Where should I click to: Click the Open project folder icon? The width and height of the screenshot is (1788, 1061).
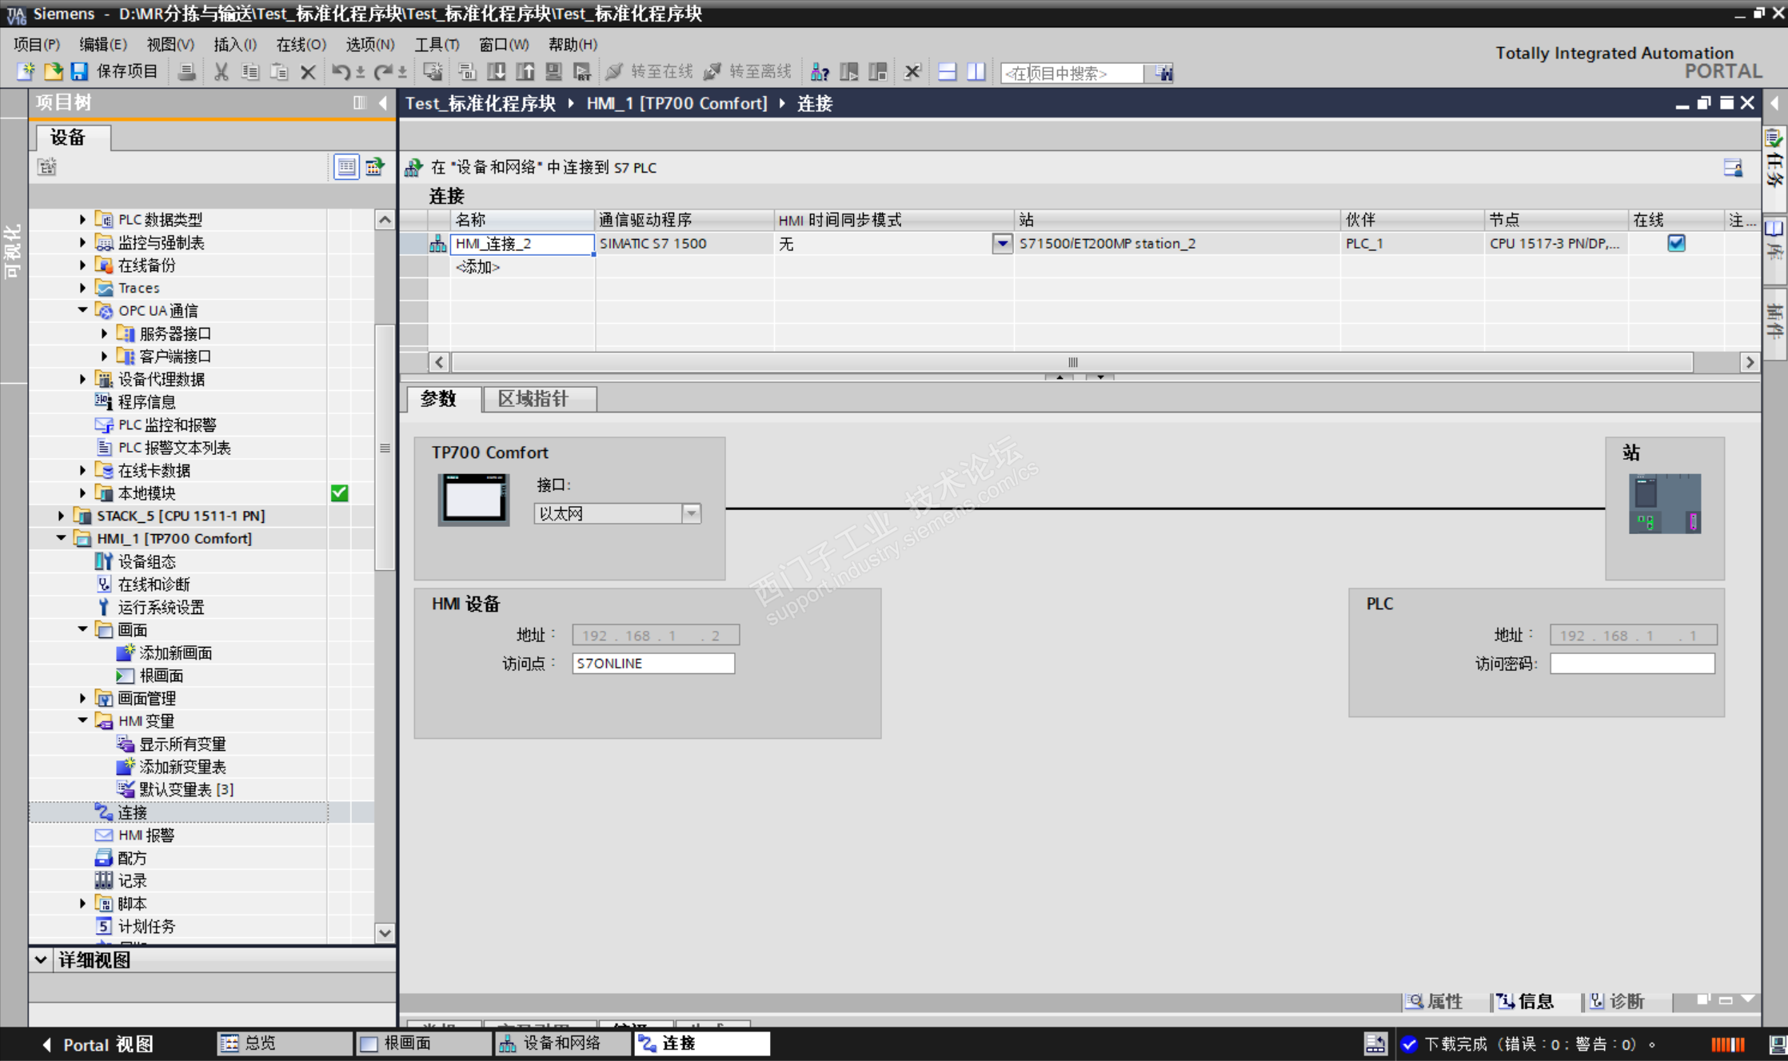click(x=53, y=72)
